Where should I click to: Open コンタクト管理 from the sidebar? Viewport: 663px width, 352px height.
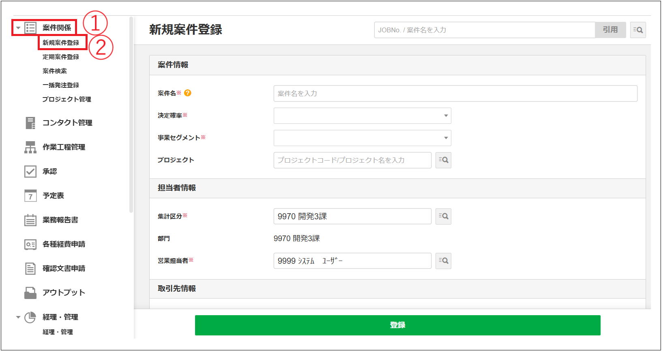coord(67,123)
